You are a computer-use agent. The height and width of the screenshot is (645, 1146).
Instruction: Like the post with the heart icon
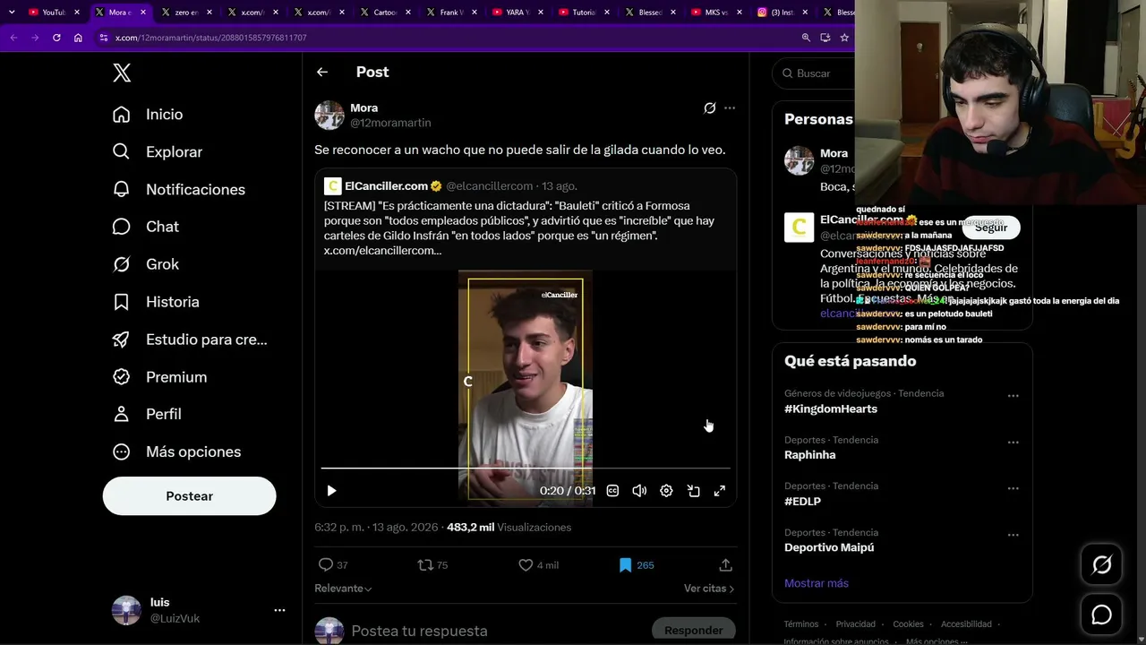(526, 565)
